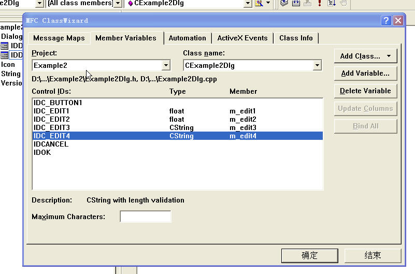Viewport: 415px width, 274px height.
Task: Select the IDC_EDIT3 control ID row
Action: pos(177,128)
